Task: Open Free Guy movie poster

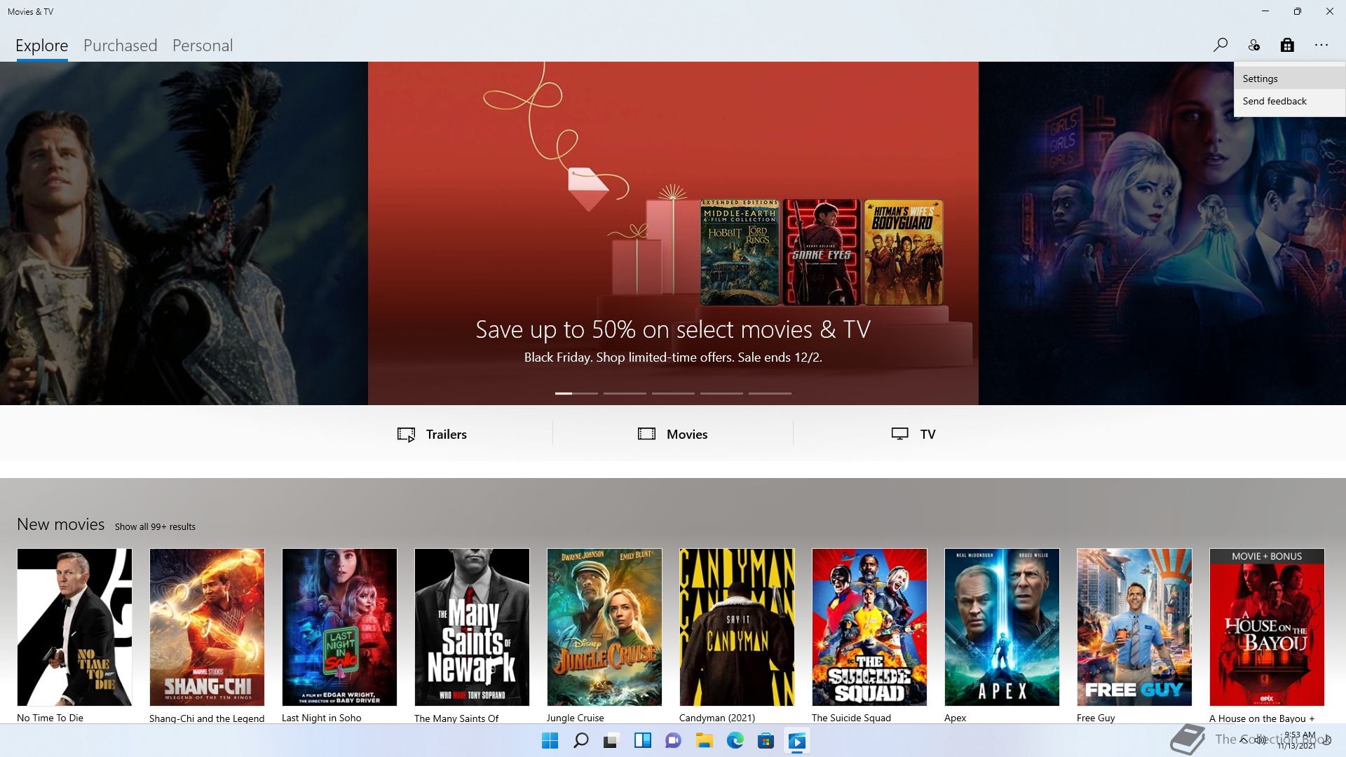Action: pyautogui.click(x=1134, y=627)
